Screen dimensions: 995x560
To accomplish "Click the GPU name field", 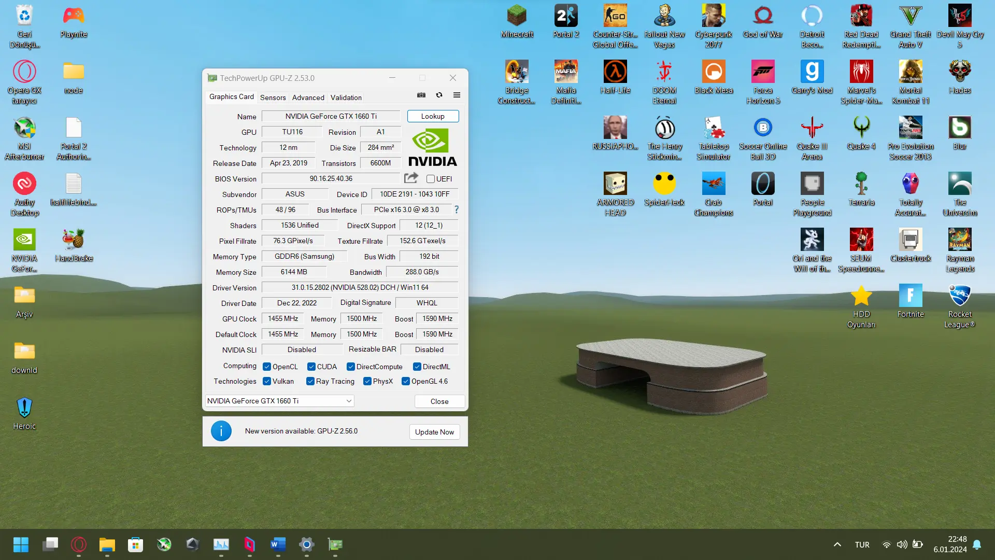I will click(x=331, y=116).
